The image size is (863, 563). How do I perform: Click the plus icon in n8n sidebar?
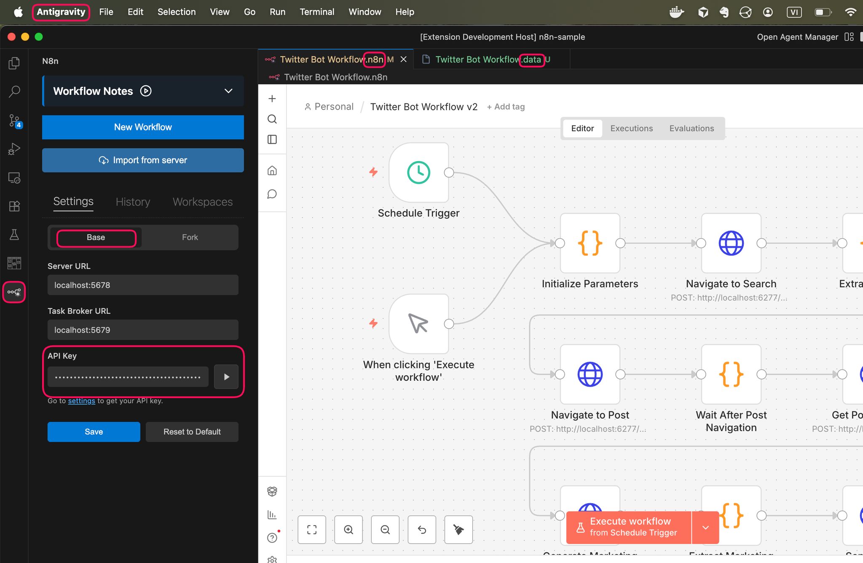[x=272, y=99]
